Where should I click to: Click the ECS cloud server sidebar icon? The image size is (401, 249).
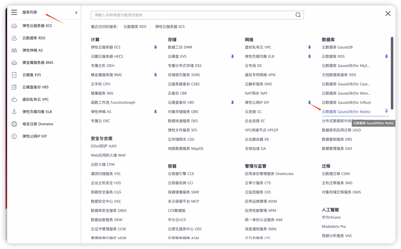point(14,26)
